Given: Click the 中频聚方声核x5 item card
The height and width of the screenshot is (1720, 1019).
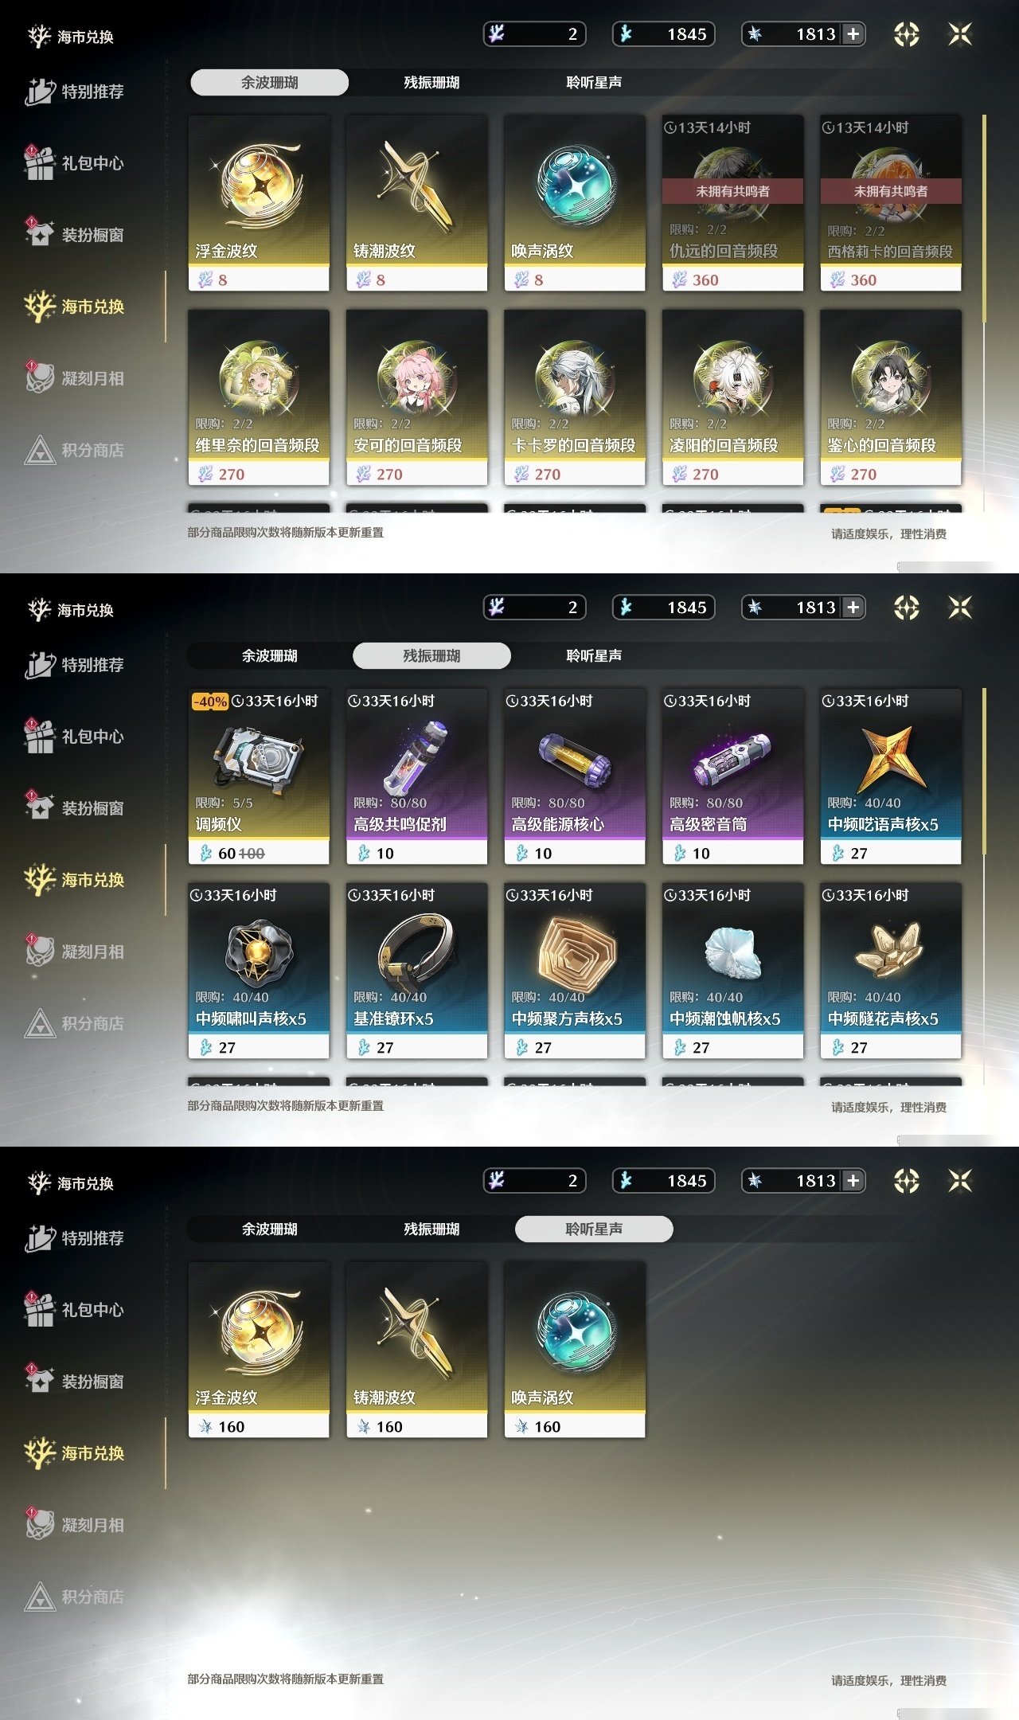Looking at the screenshot, I should [575, 971].
